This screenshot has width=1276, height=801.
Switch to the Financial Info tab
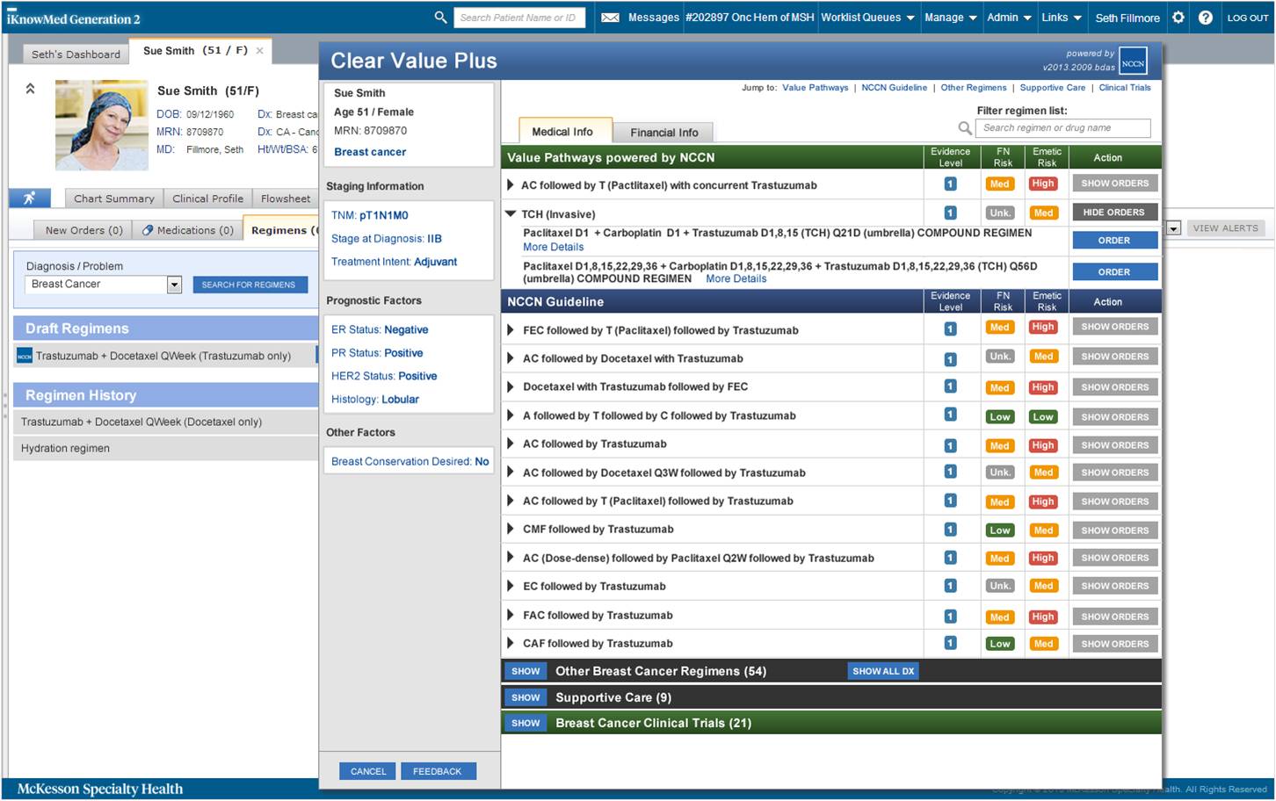click(x=663, y=133)
